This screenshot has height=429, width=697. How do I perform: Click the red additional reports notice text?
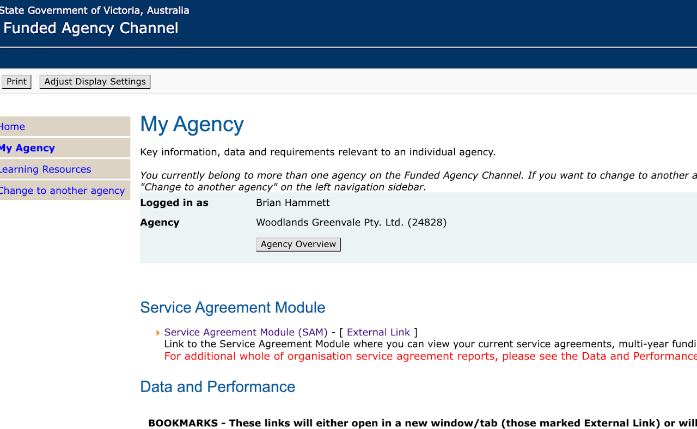click(x=430, y=356)
